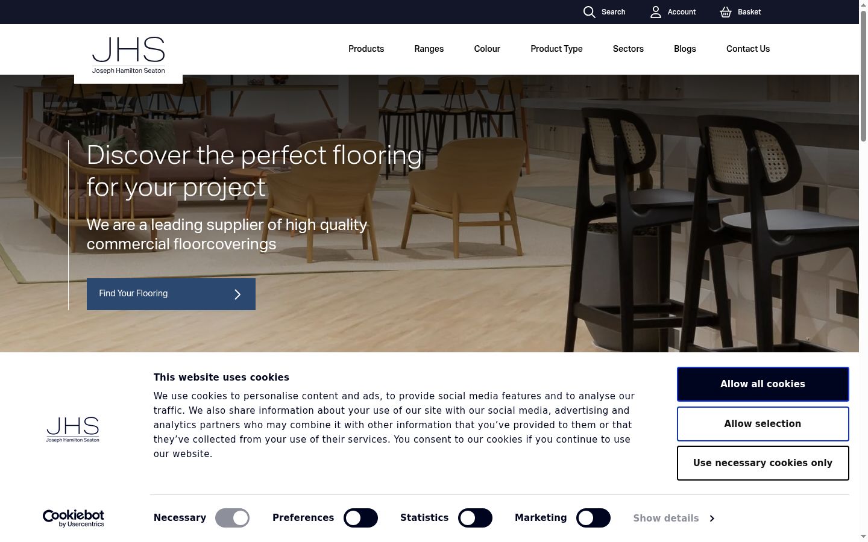Image resolution: width=868 pixels, height=542 pixels.
Task: Open the Account person icon
Action: (656, 12)
